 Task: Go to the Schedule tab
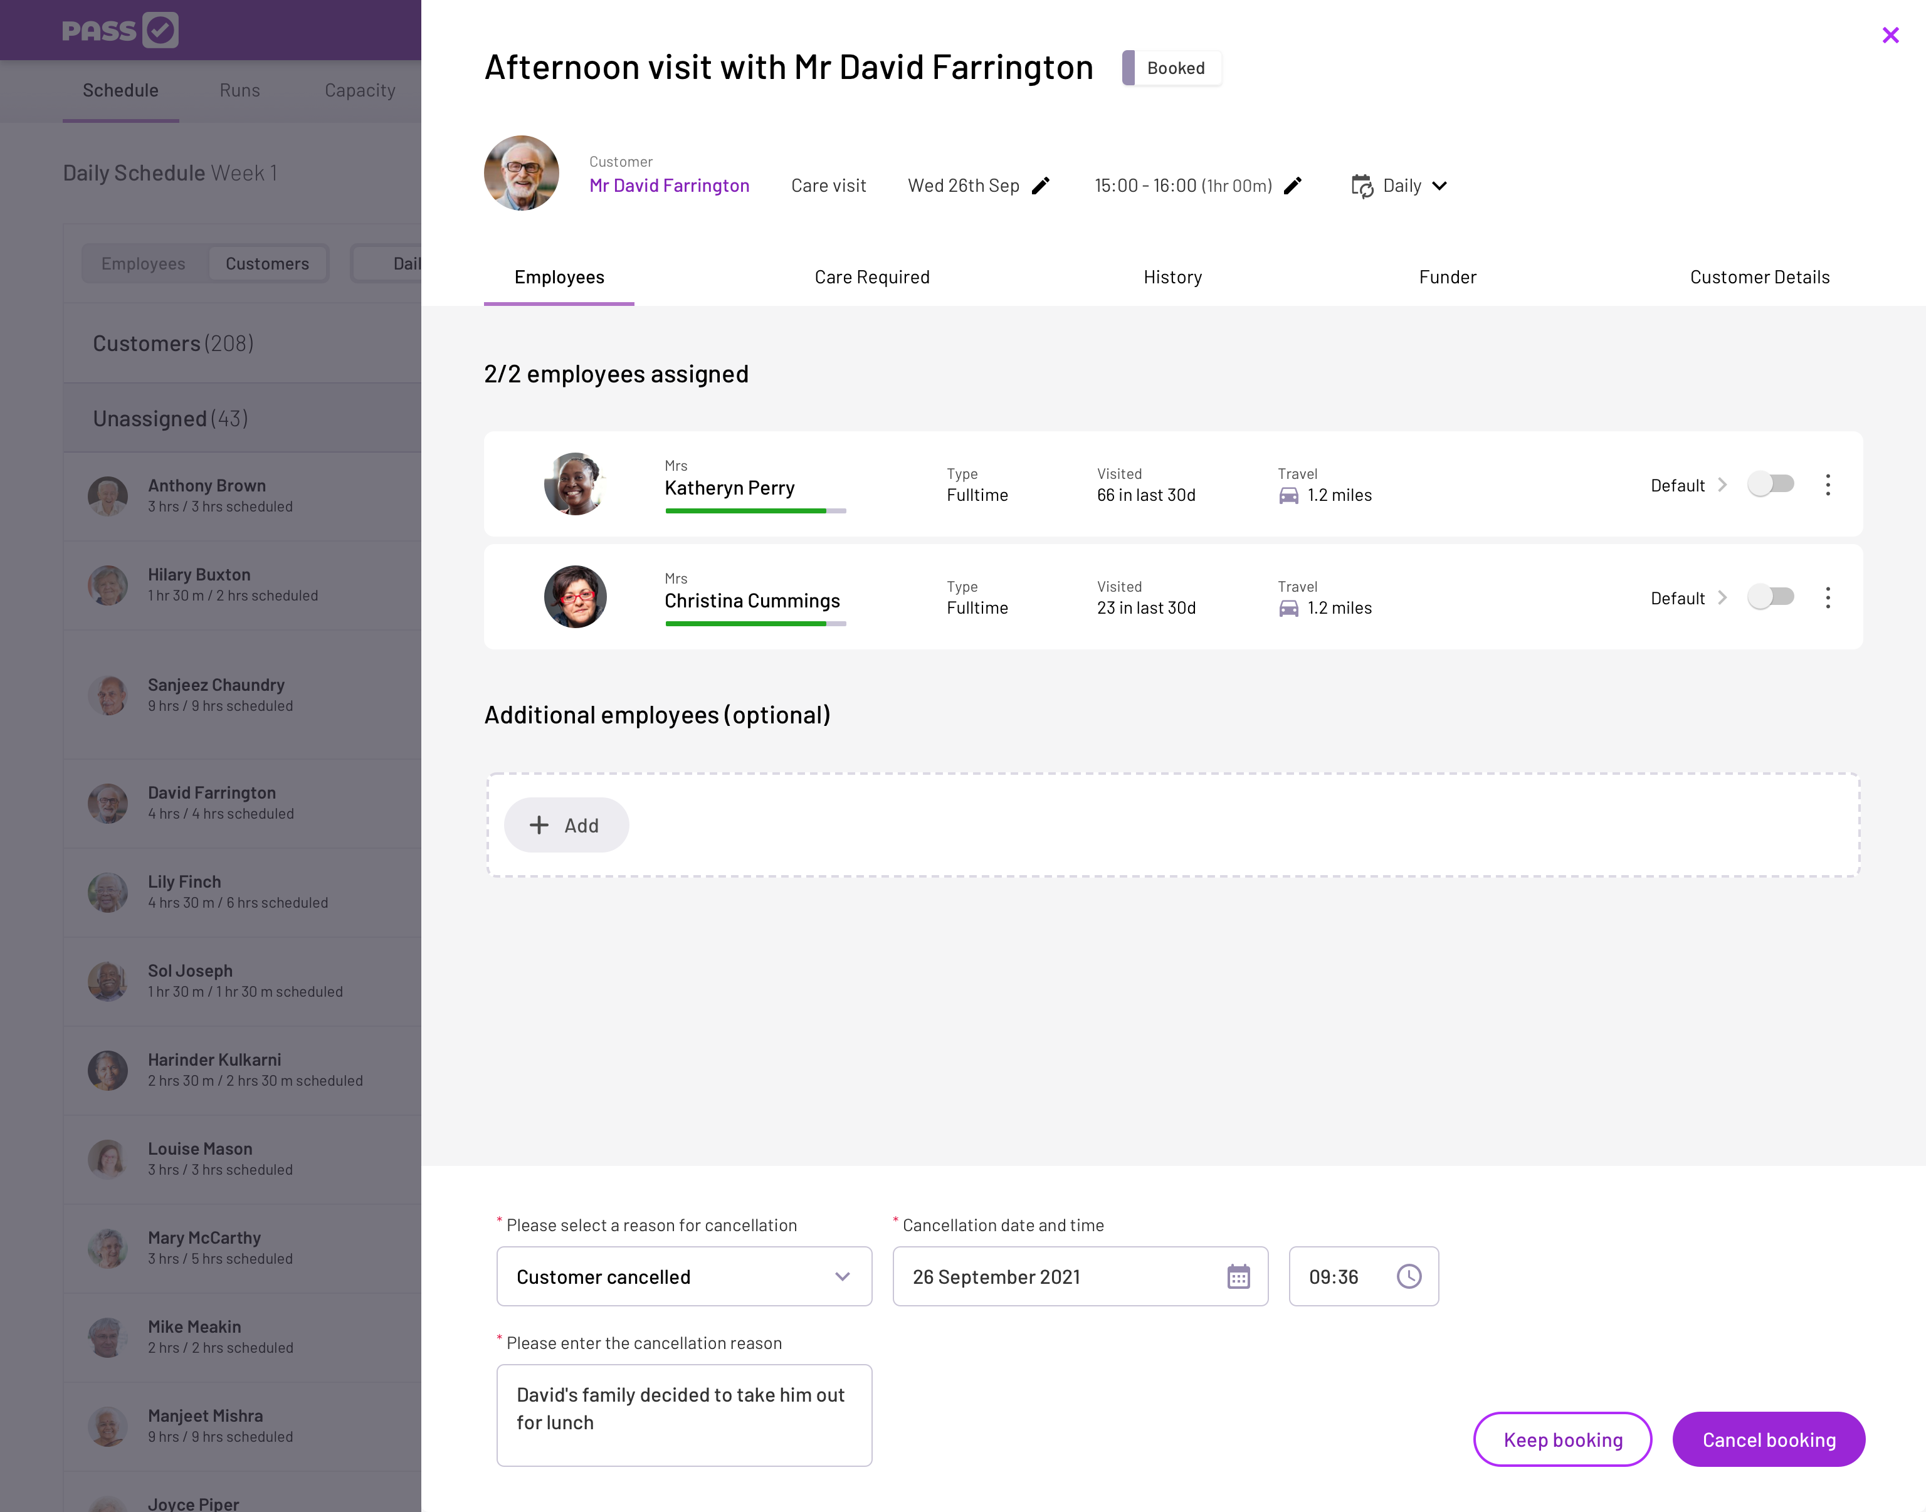pyautogui.click(x=120, y=90)
